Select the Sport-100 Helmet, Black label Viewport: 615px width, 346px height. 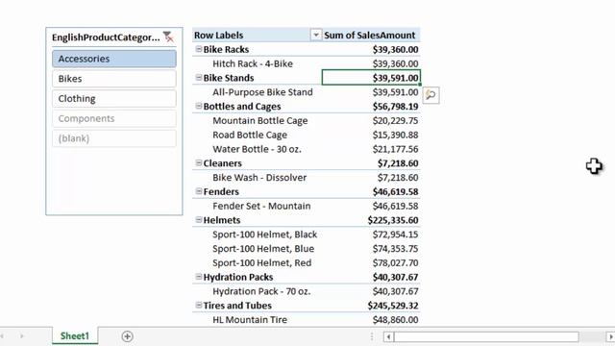coord(265,235)
